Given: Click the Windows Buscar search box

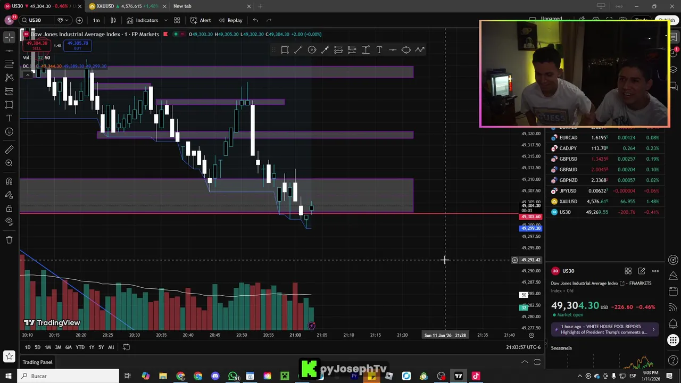Looking at the screenshot, I should (69, 376).
